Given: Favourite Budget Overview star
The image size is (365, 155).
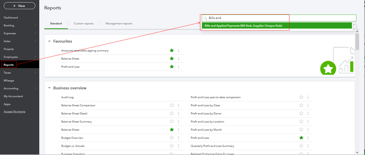Looking at the screenshot, I should [x=172, y=138].
